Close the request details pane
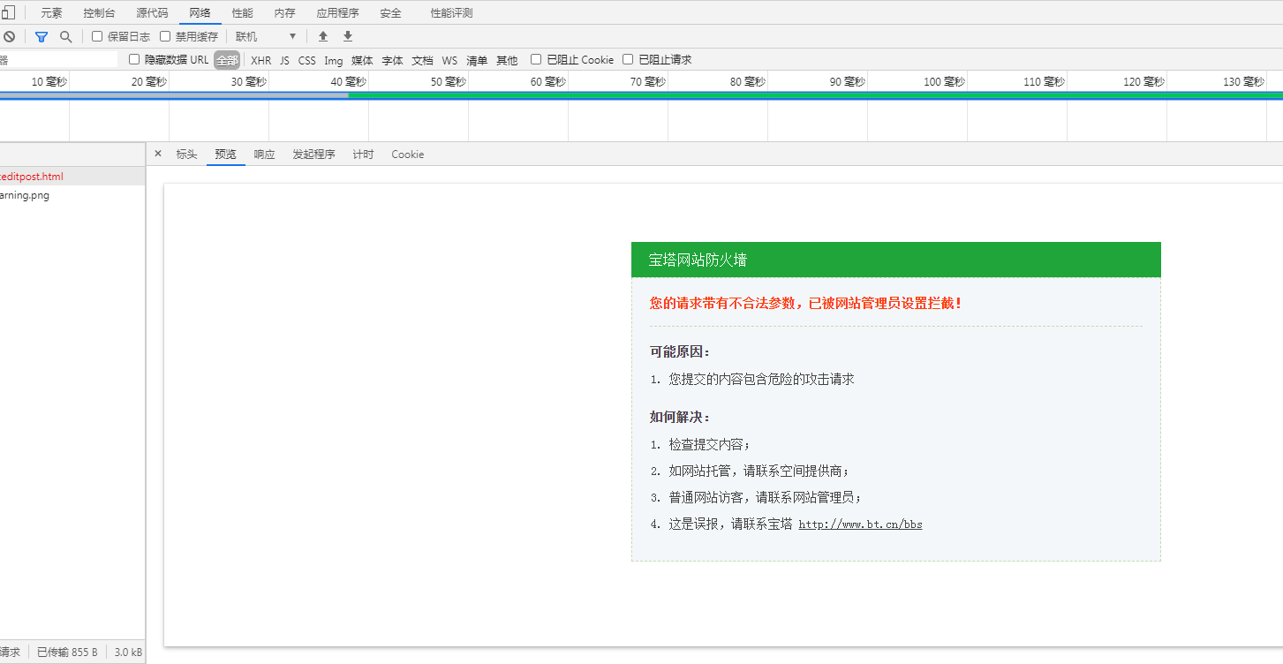 click(x=158, y=154)
